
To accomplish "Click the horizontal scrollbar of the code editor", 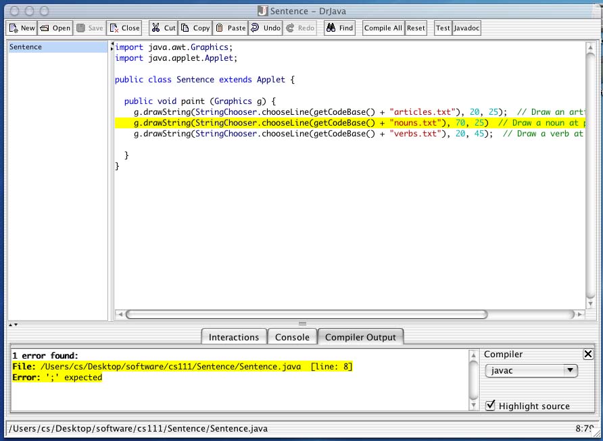I will (x=306, y=314).
